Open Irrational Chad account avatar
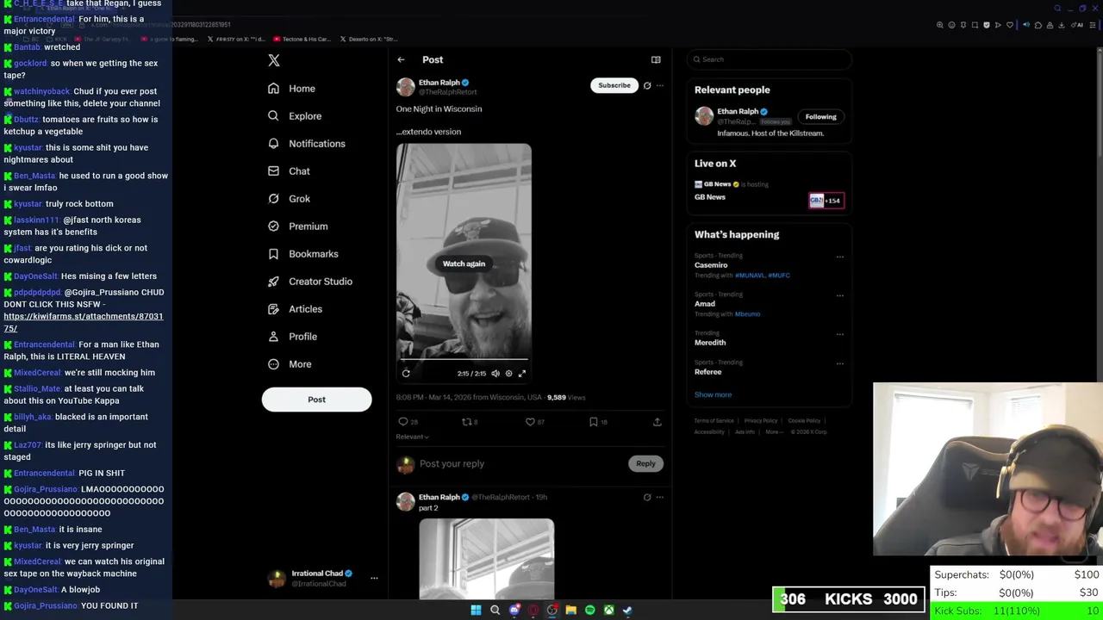Screen dimensions: 1103x620 (277, 578)
